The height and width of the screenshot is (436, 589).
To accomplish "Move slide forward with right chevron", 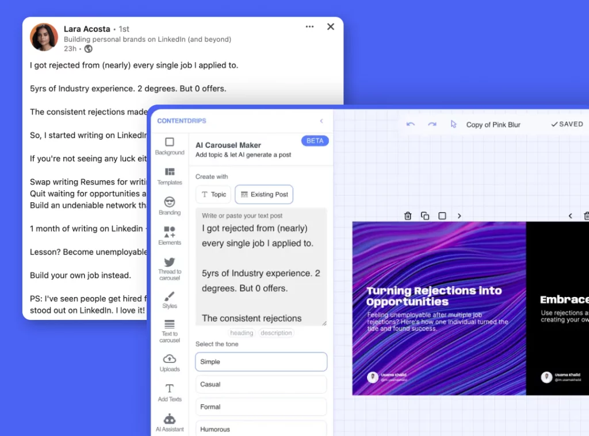I will tap(459, 216).
